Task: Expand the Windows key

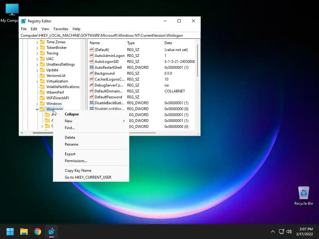Action: click(37, 104)
